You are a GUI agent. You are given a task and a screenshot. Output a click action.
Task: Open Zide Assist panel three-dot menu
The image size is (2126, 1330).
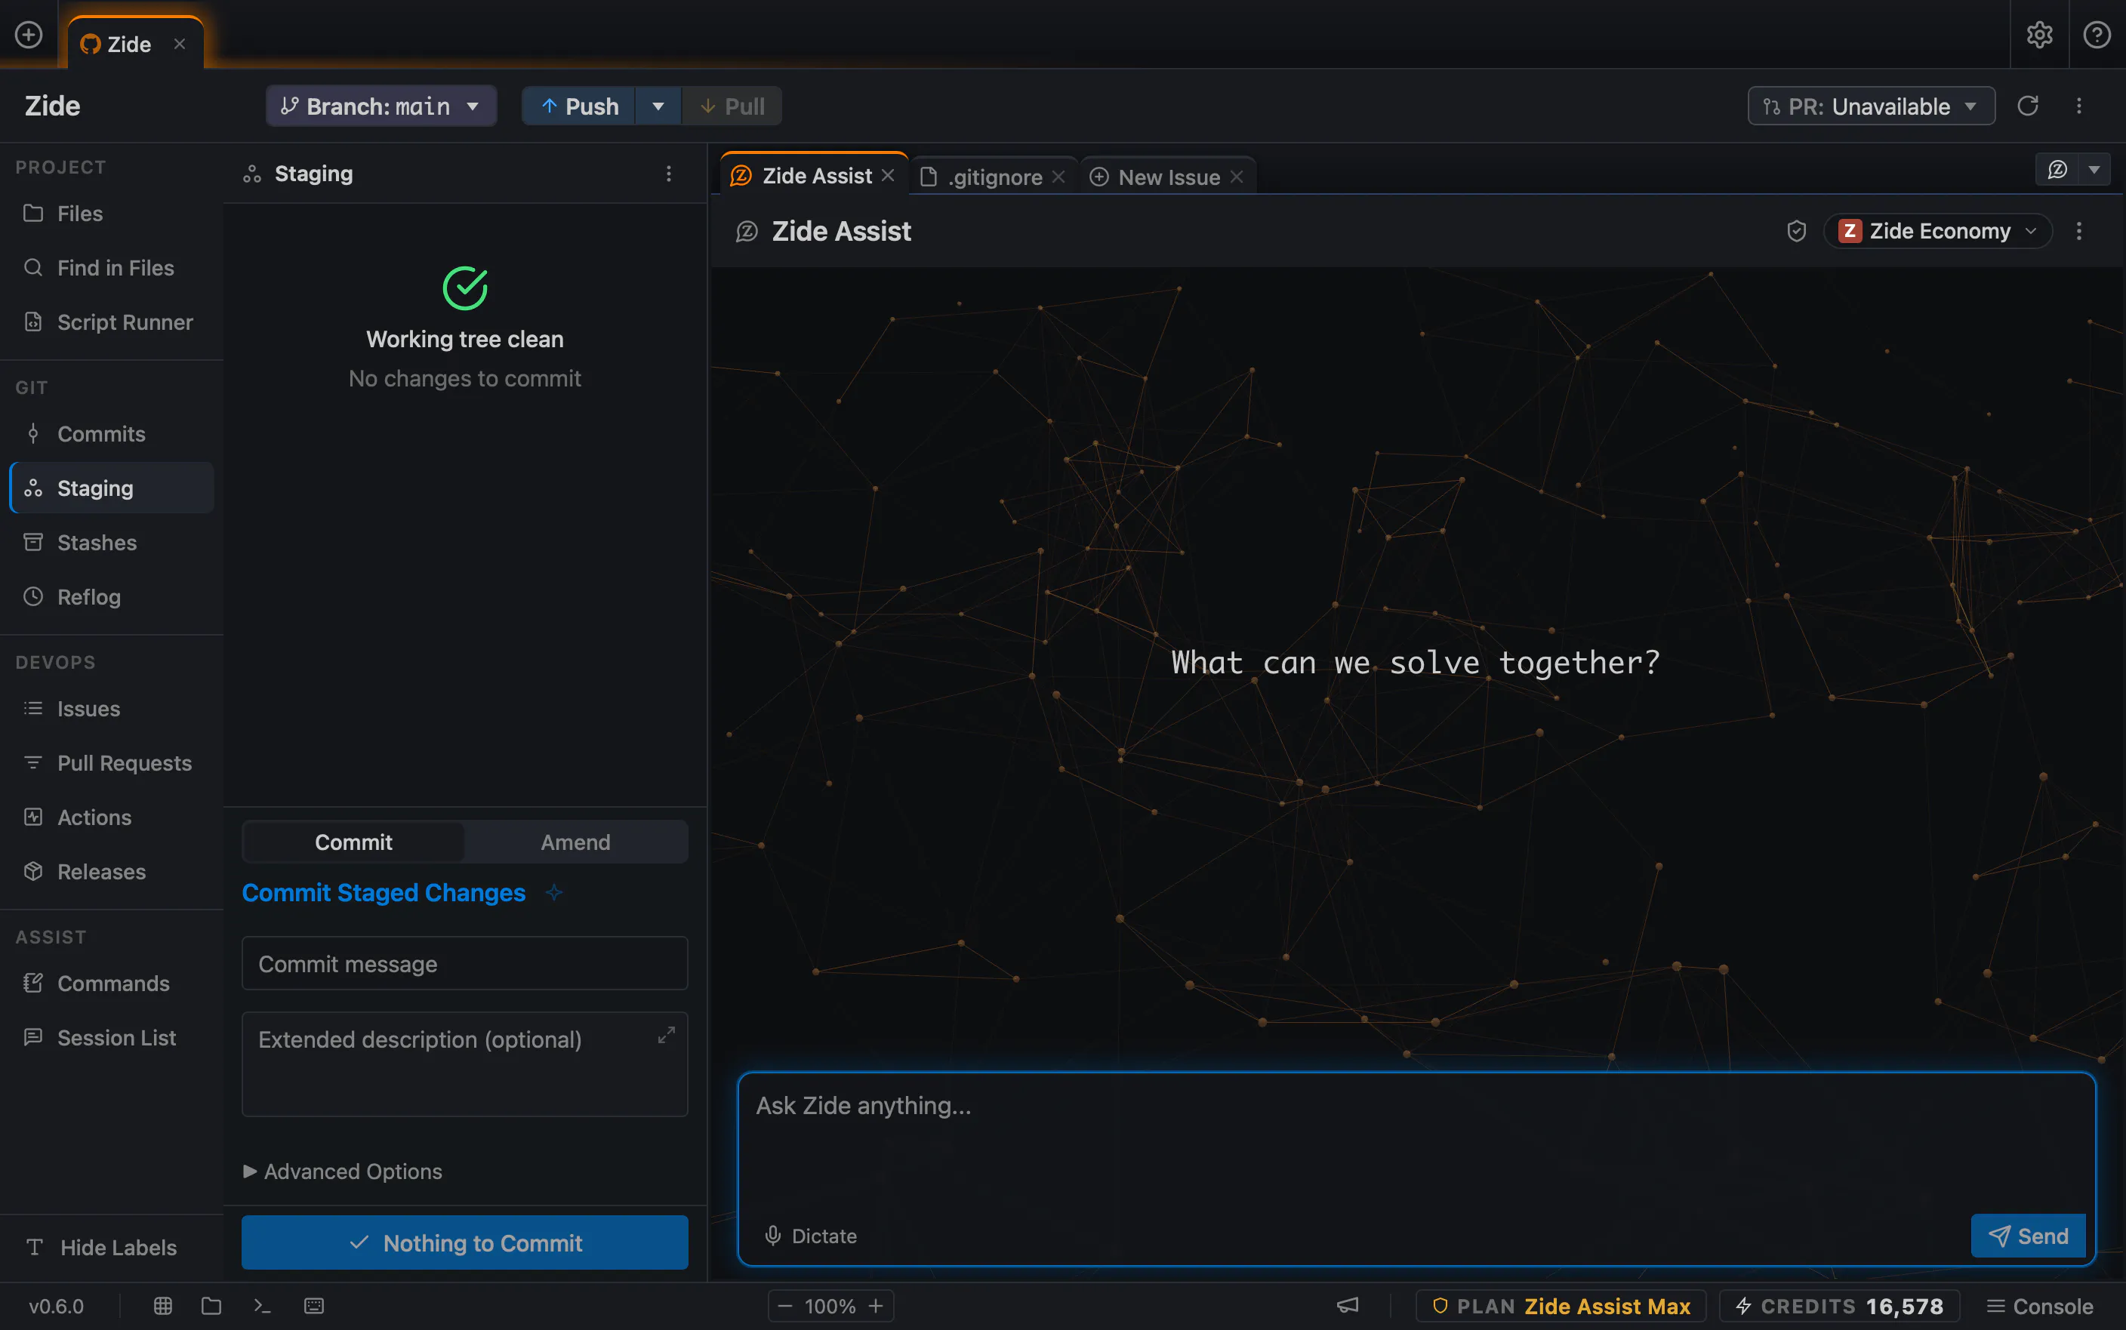pos(2078,230)
